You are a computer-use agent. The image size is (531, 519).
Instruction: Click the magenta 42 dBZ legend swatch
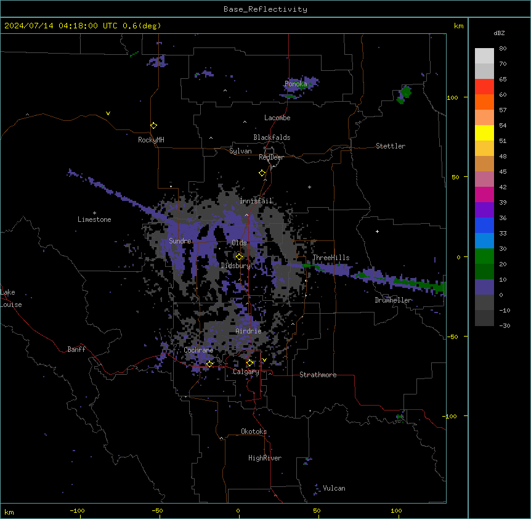[x=484, y=194]
